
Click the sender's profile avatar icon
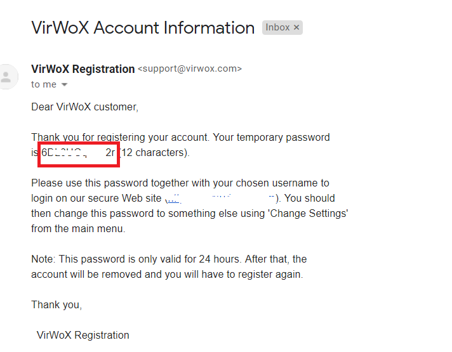6,77
